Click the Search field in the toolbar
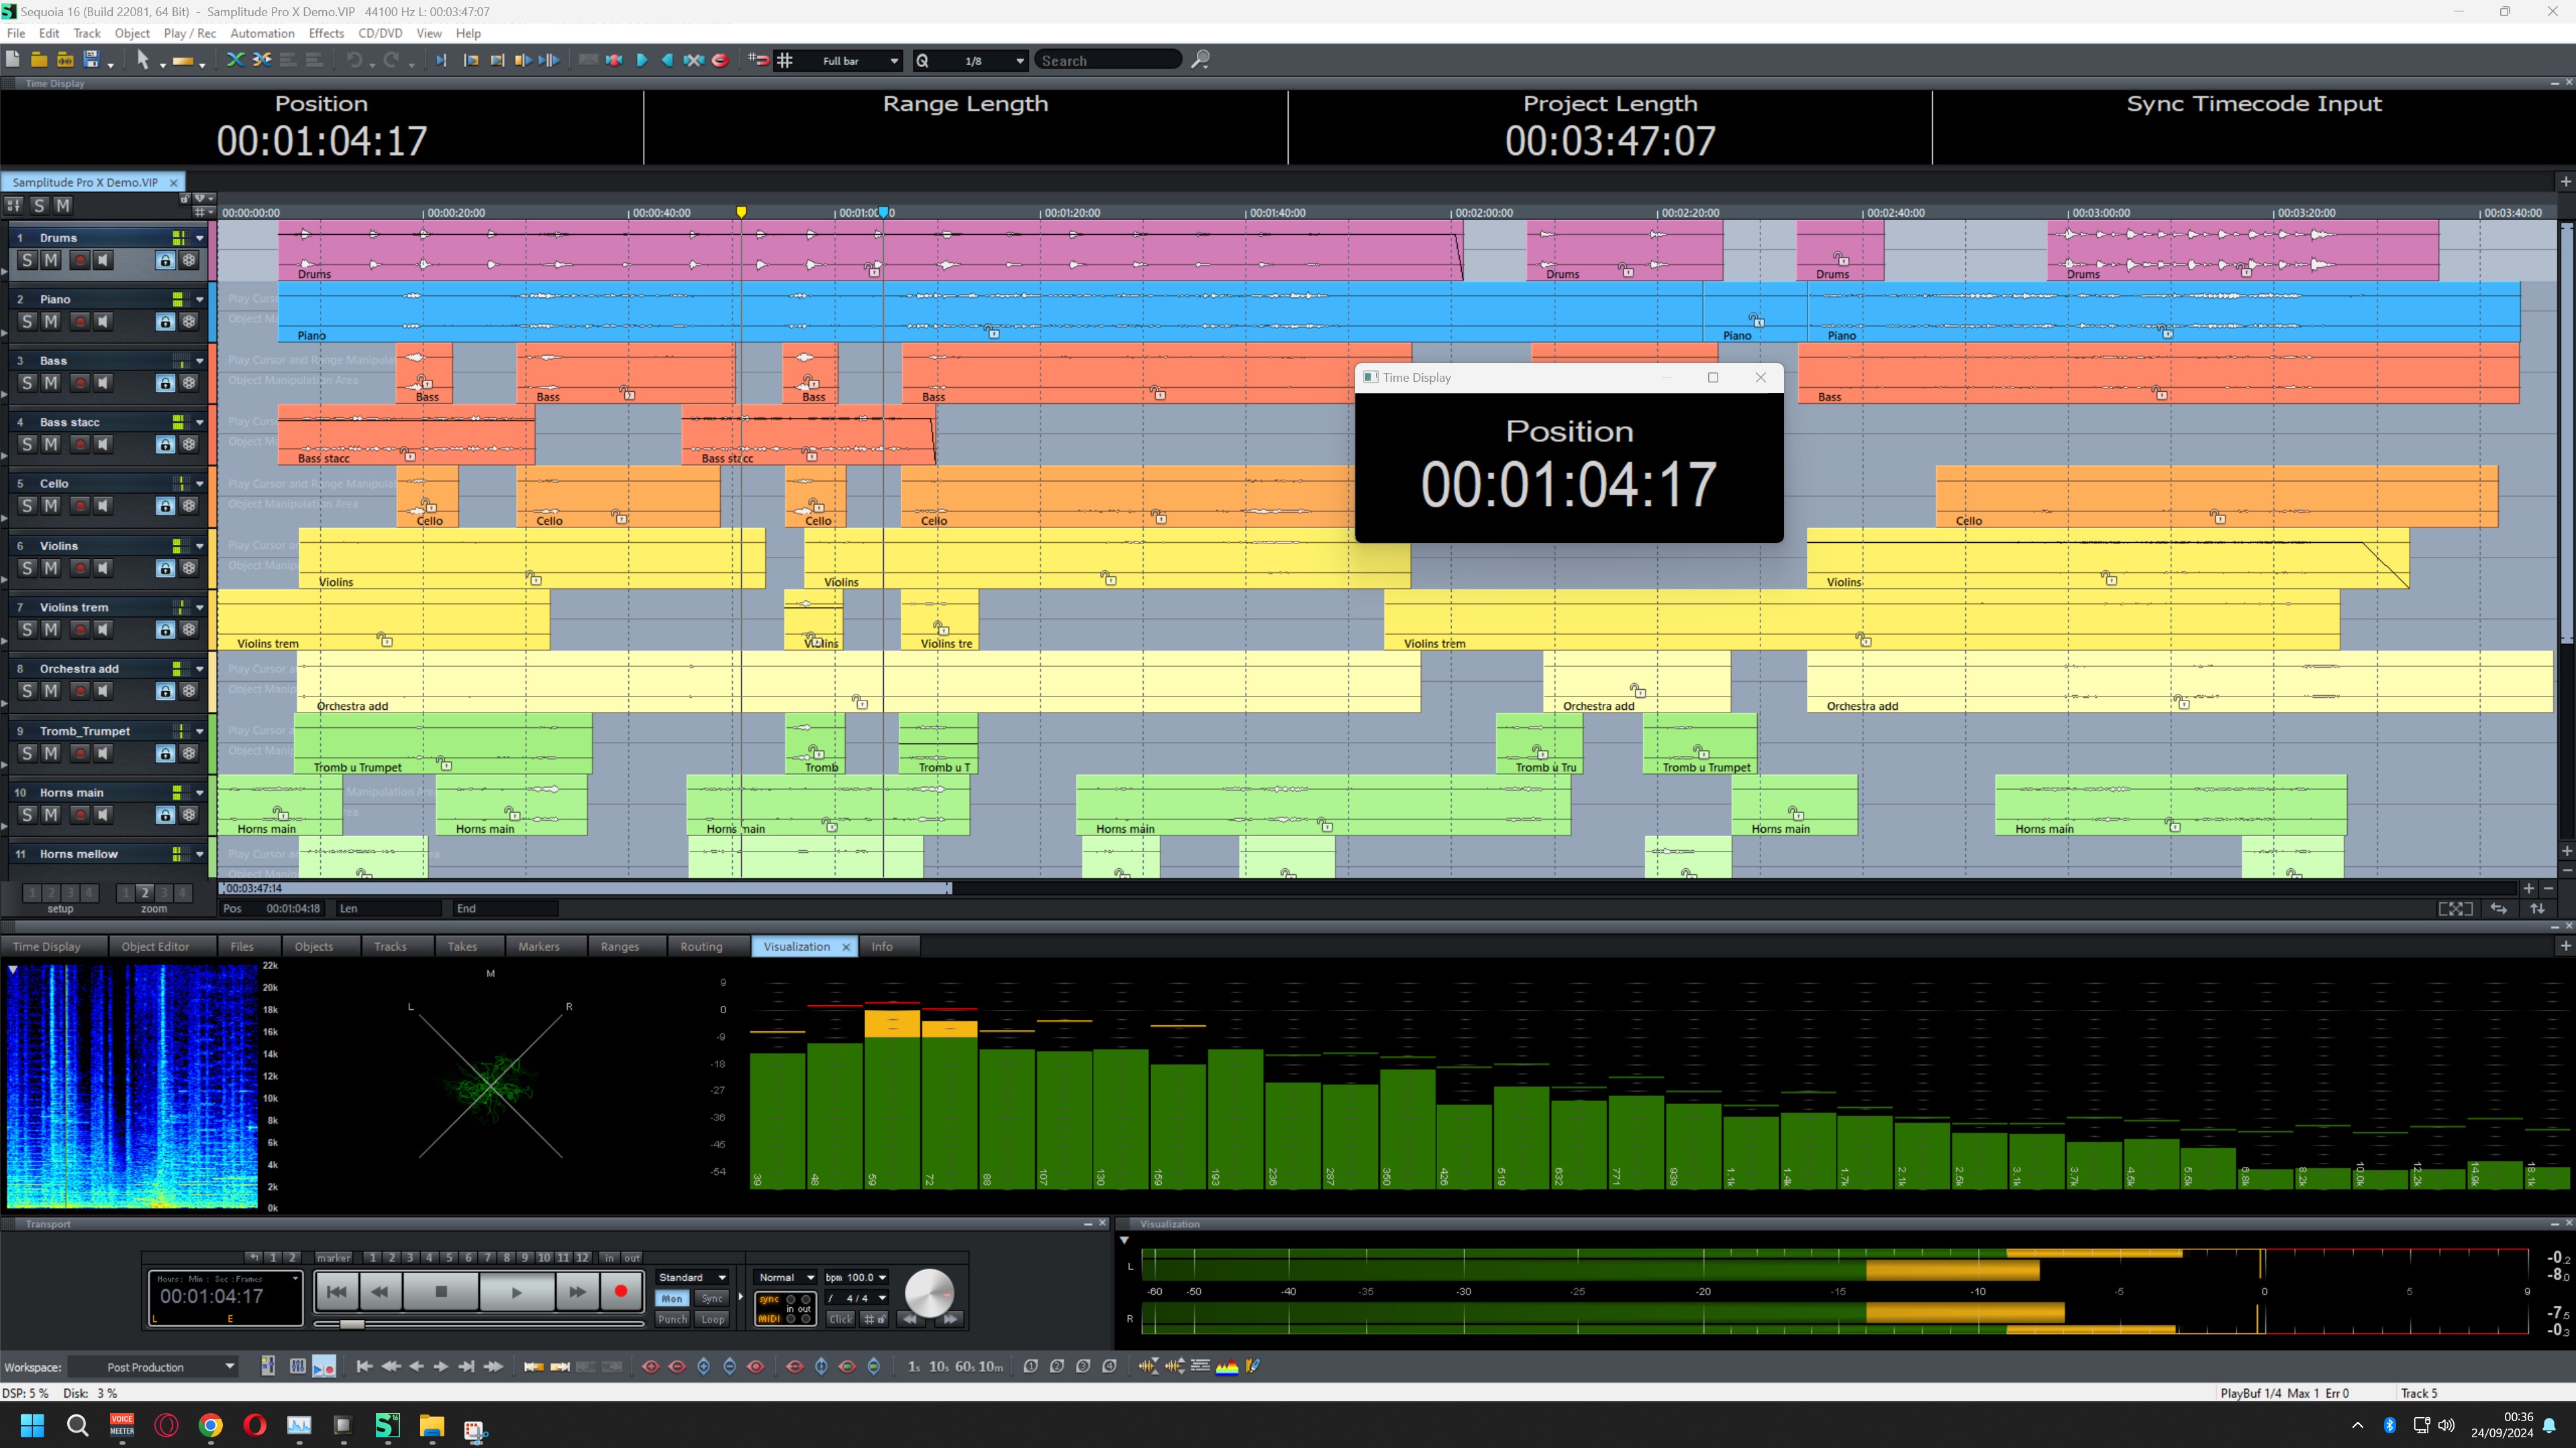 point(1108,61)
